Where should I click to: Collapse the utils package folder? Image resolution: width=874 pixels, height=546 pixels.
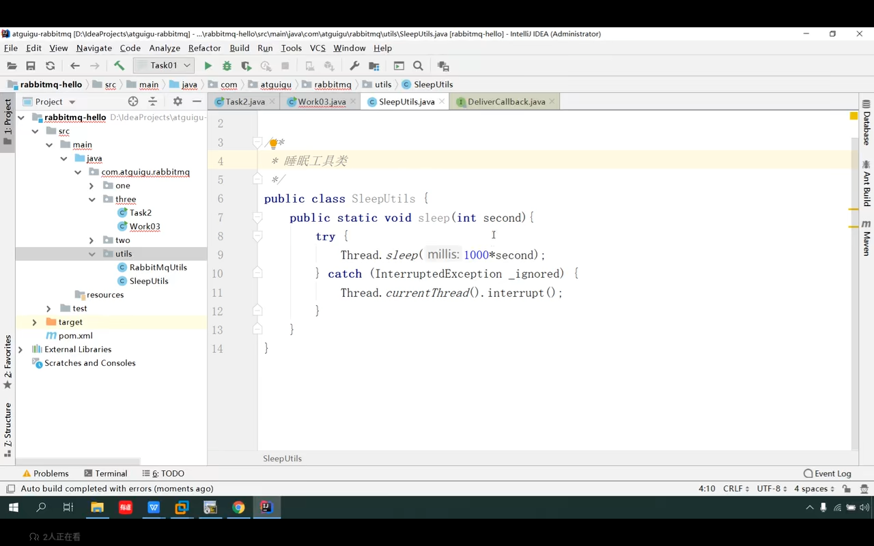pos(91,254)
